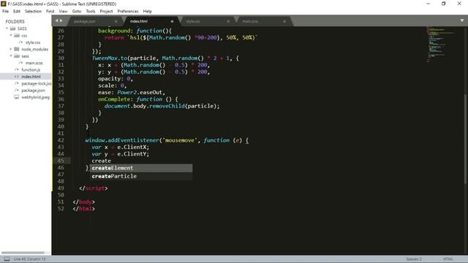Choose createElement autocomplete suggestion

point(141,168)
